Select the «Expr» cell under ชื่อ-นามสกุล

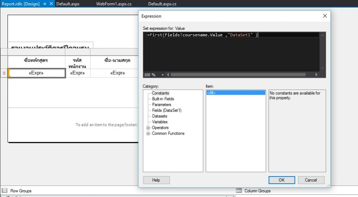point(114,73)
